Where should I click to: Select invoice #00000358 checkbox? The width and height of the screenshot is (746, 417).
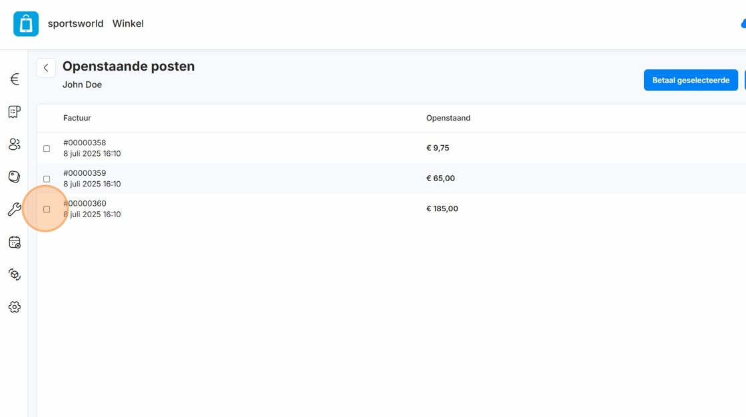coord(47,149)
